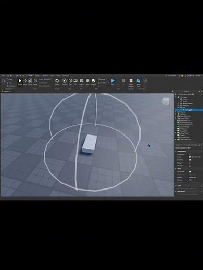Switch to the Home tab
The image size is (203, 270).
30,76
